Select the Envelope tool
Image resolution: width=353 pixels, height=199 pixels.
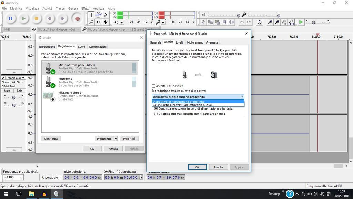[99, 15]
